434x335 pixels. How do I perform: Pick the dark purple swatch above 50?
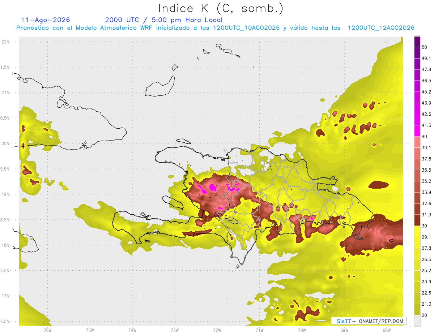pyautogui.click(x=417, y=42)
